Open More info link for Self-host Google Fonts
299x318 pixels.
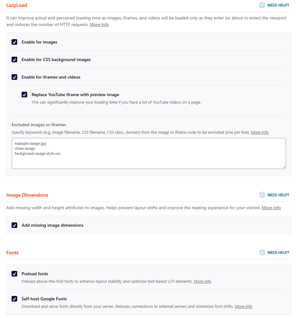(243, 306)
